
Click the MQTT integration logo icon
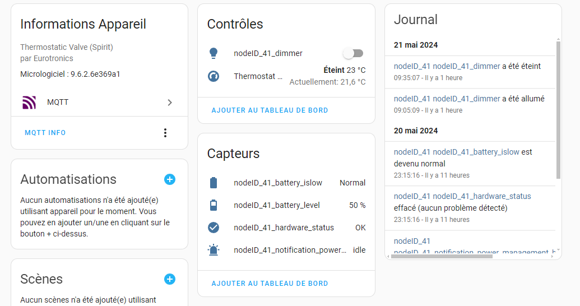[29, 103]
